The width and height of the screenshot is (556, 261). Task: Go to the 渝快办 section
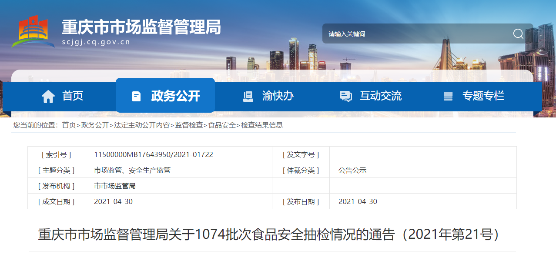click(278, 96)
